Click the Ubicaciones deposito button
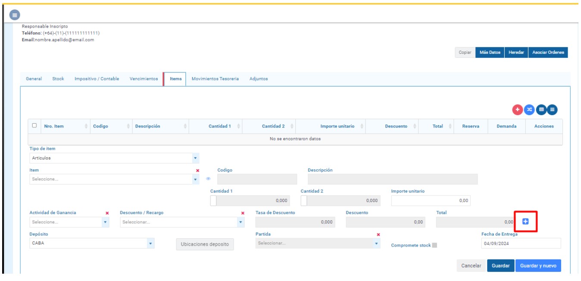The width and height of the screenshot is (581, 281). tap(205, 244)
